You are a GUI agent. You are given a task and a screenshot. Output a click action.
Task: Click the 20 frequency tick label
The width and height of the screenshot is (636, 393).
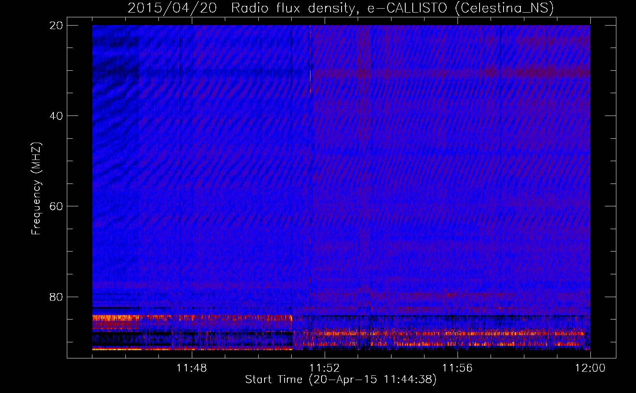(57, 26)
